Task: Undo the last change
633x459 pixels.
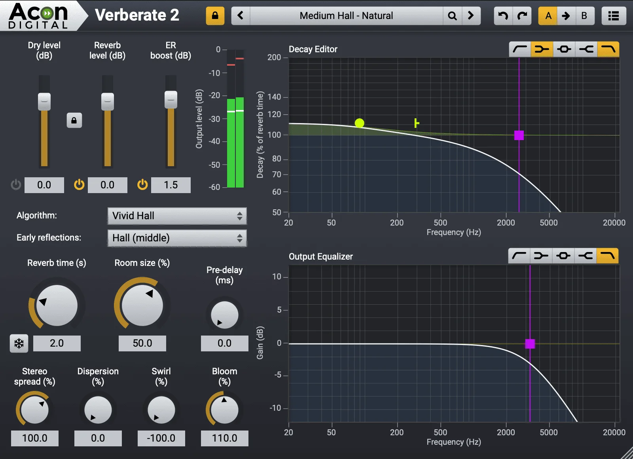Action: (502, 16)
